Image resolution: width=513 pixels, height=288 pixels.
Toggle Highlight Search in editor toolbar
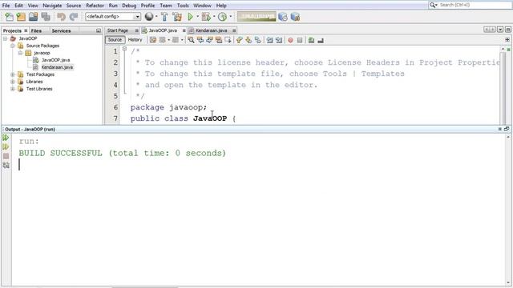click(219, 40)
